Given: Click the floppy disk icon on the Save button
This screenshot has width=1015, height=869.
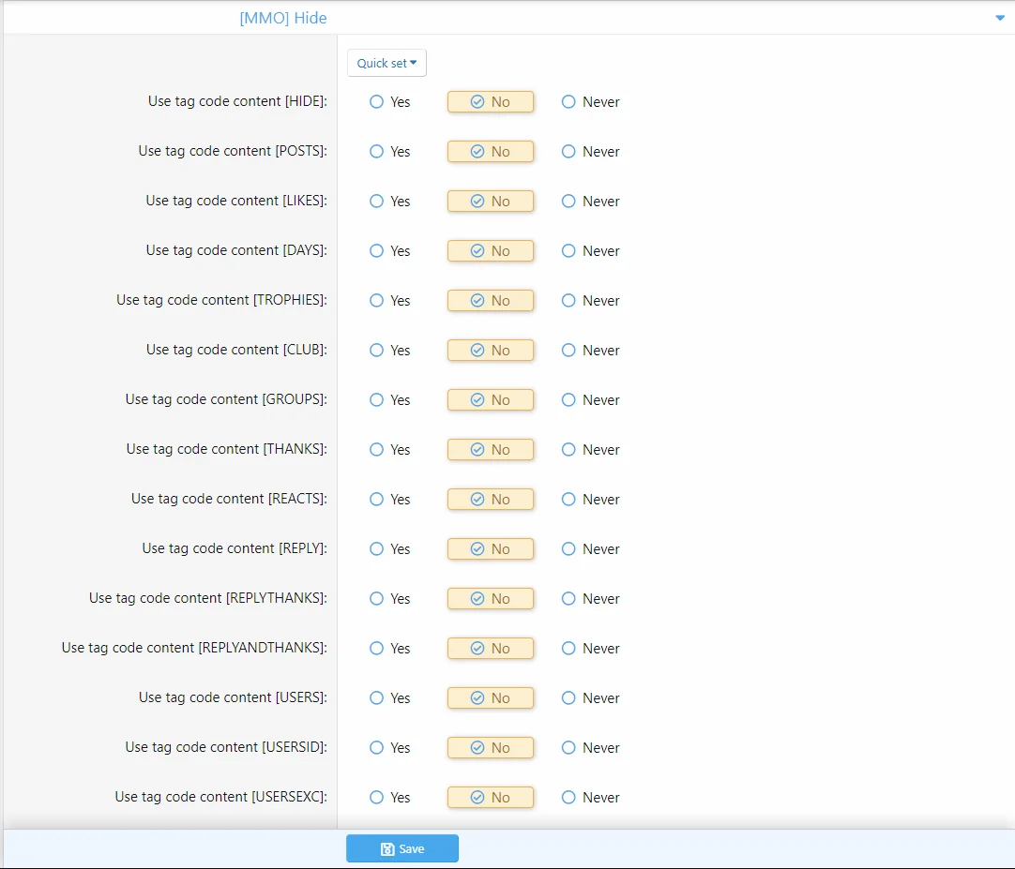Looking at the screenshot, I should (x=387, y=848).
